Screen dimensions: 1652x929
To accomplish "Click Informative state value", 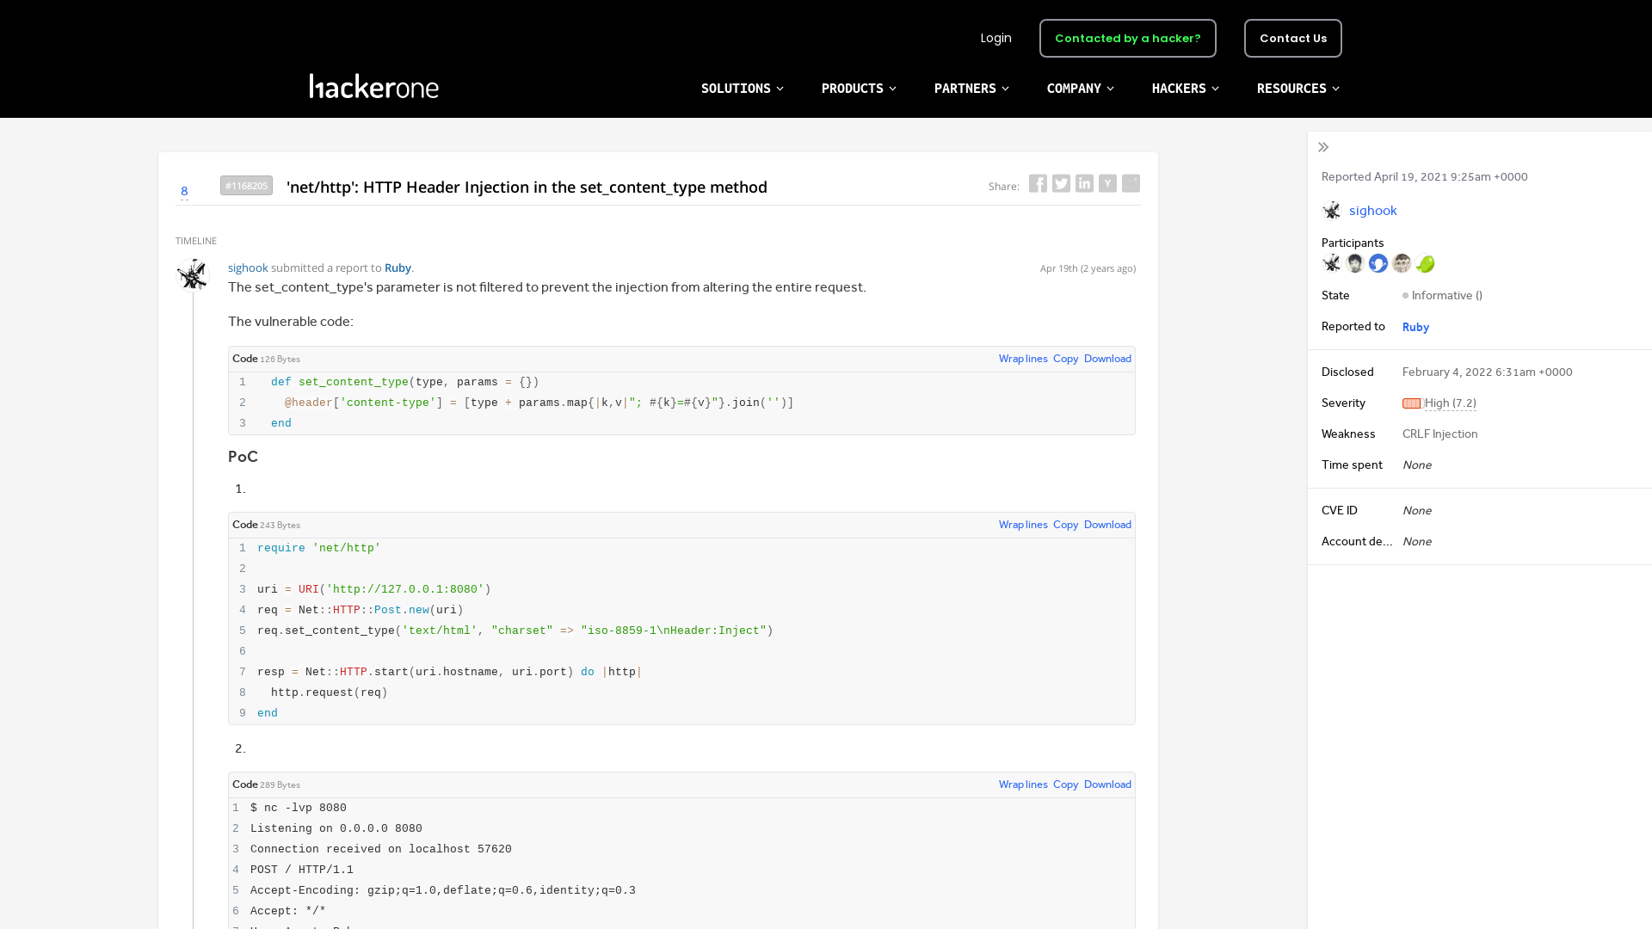I will [1446, 296].
